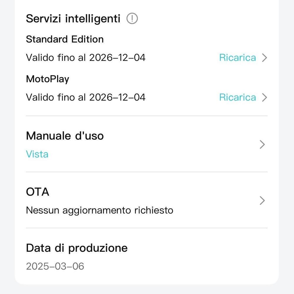Open Standard Edition recharge via its chevron
Viewport: 294px width, 294px height.
264,58
